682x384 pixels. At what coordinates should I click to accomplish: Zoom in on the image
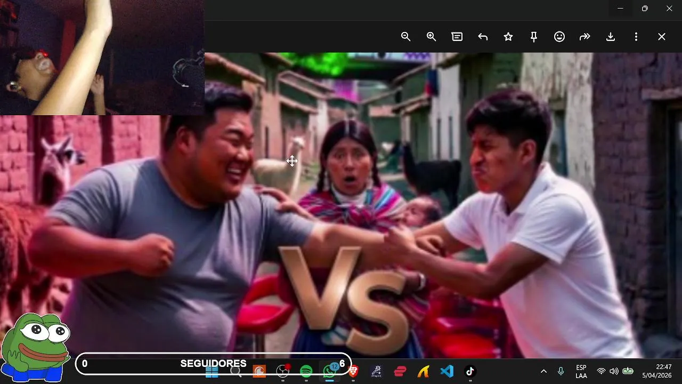coord(432,37)
